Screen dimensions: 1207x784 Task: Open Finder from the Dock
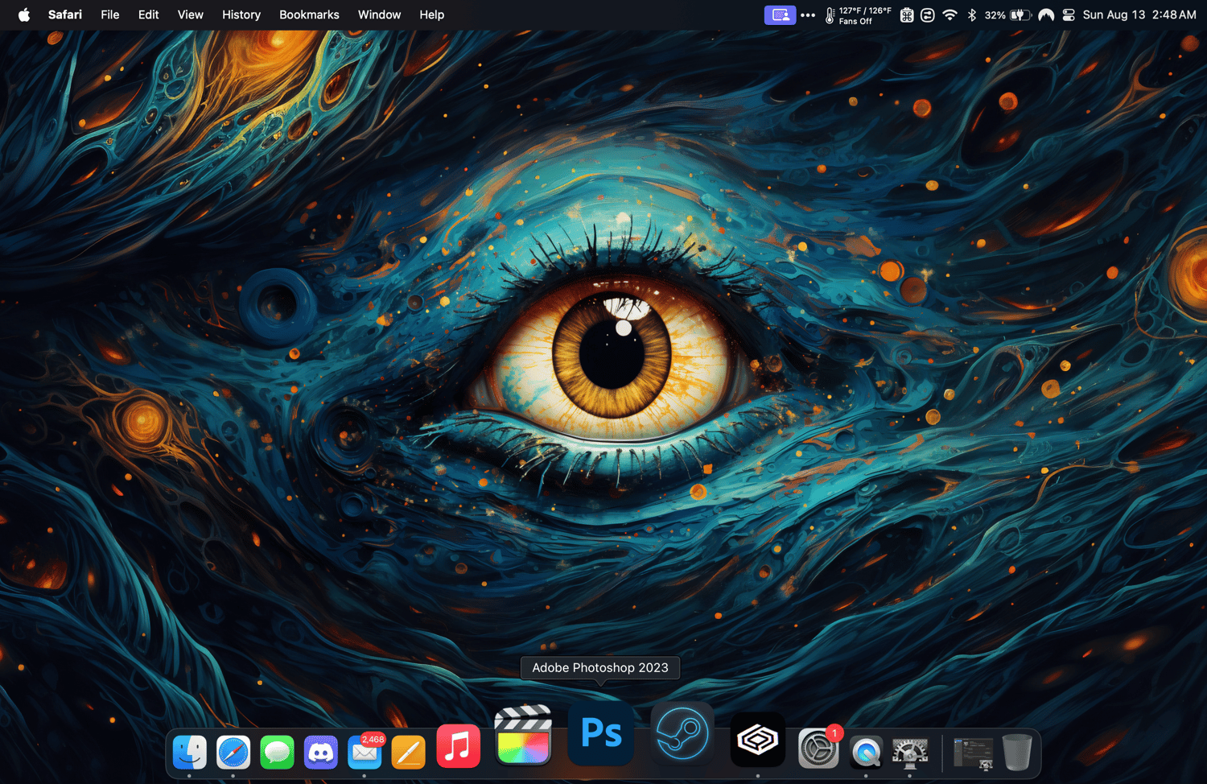189,752
